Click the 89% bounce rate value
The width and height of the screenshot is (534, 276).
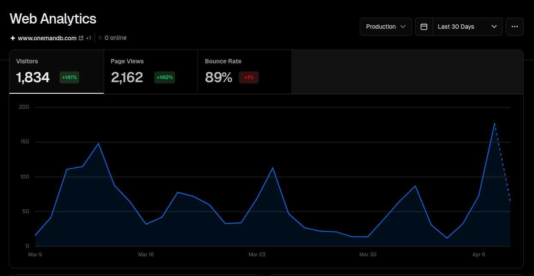(218, 77)
